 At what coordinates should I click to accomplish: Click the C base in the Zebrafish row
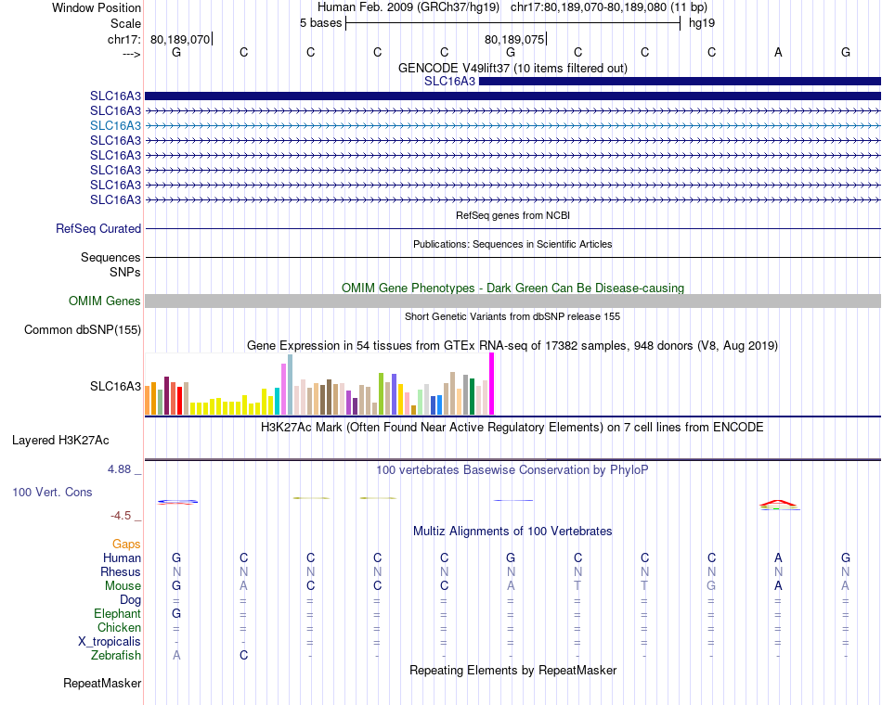tap(243, 656)
